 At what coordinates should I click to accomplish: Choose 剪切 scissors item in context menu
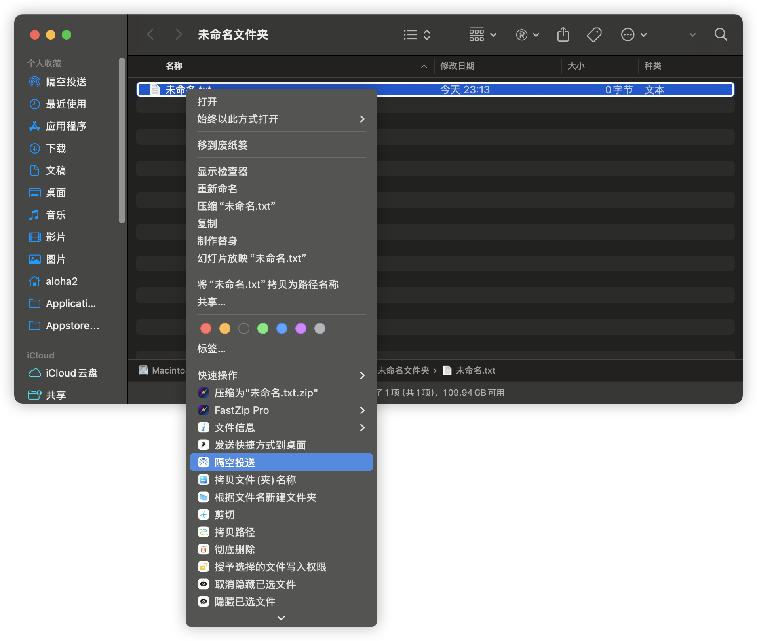[x=224, y=515]
